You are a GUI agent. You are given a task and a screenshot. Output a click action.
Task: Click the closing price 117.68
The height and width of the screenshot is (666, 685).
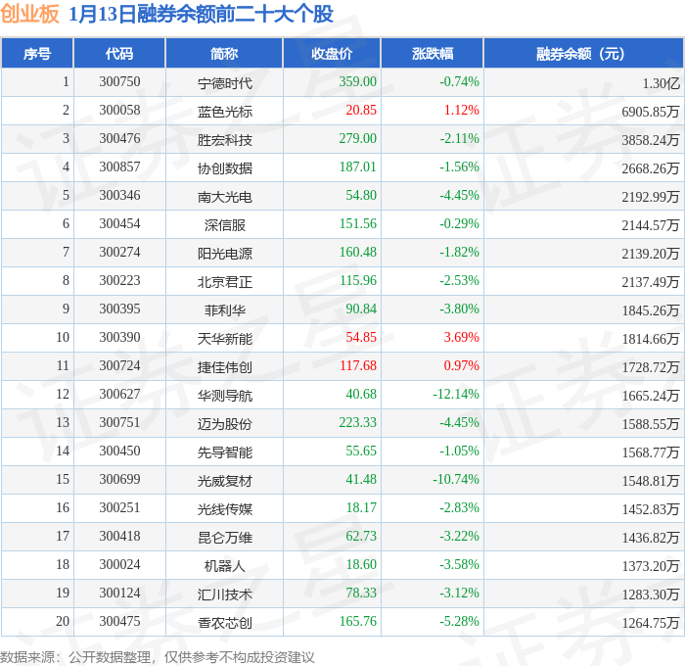coord(358,366)
